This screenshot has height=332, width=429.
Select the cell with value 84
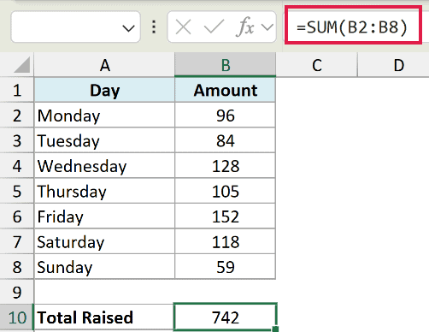tap(226, 140)
